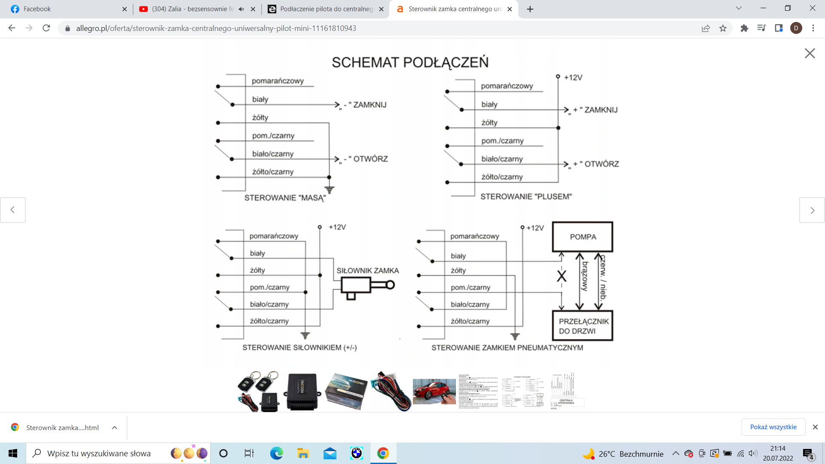Show hidden system tray icons
The image size is (825, 464).
point(675,453)
